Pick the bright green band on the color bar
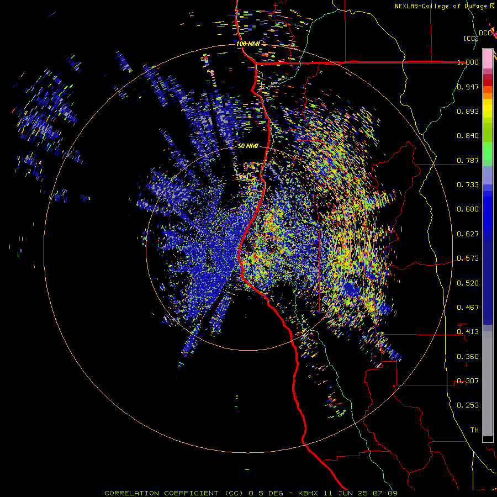Image resolution: width=497 pixels, height=497 pixels. point(488,151)
